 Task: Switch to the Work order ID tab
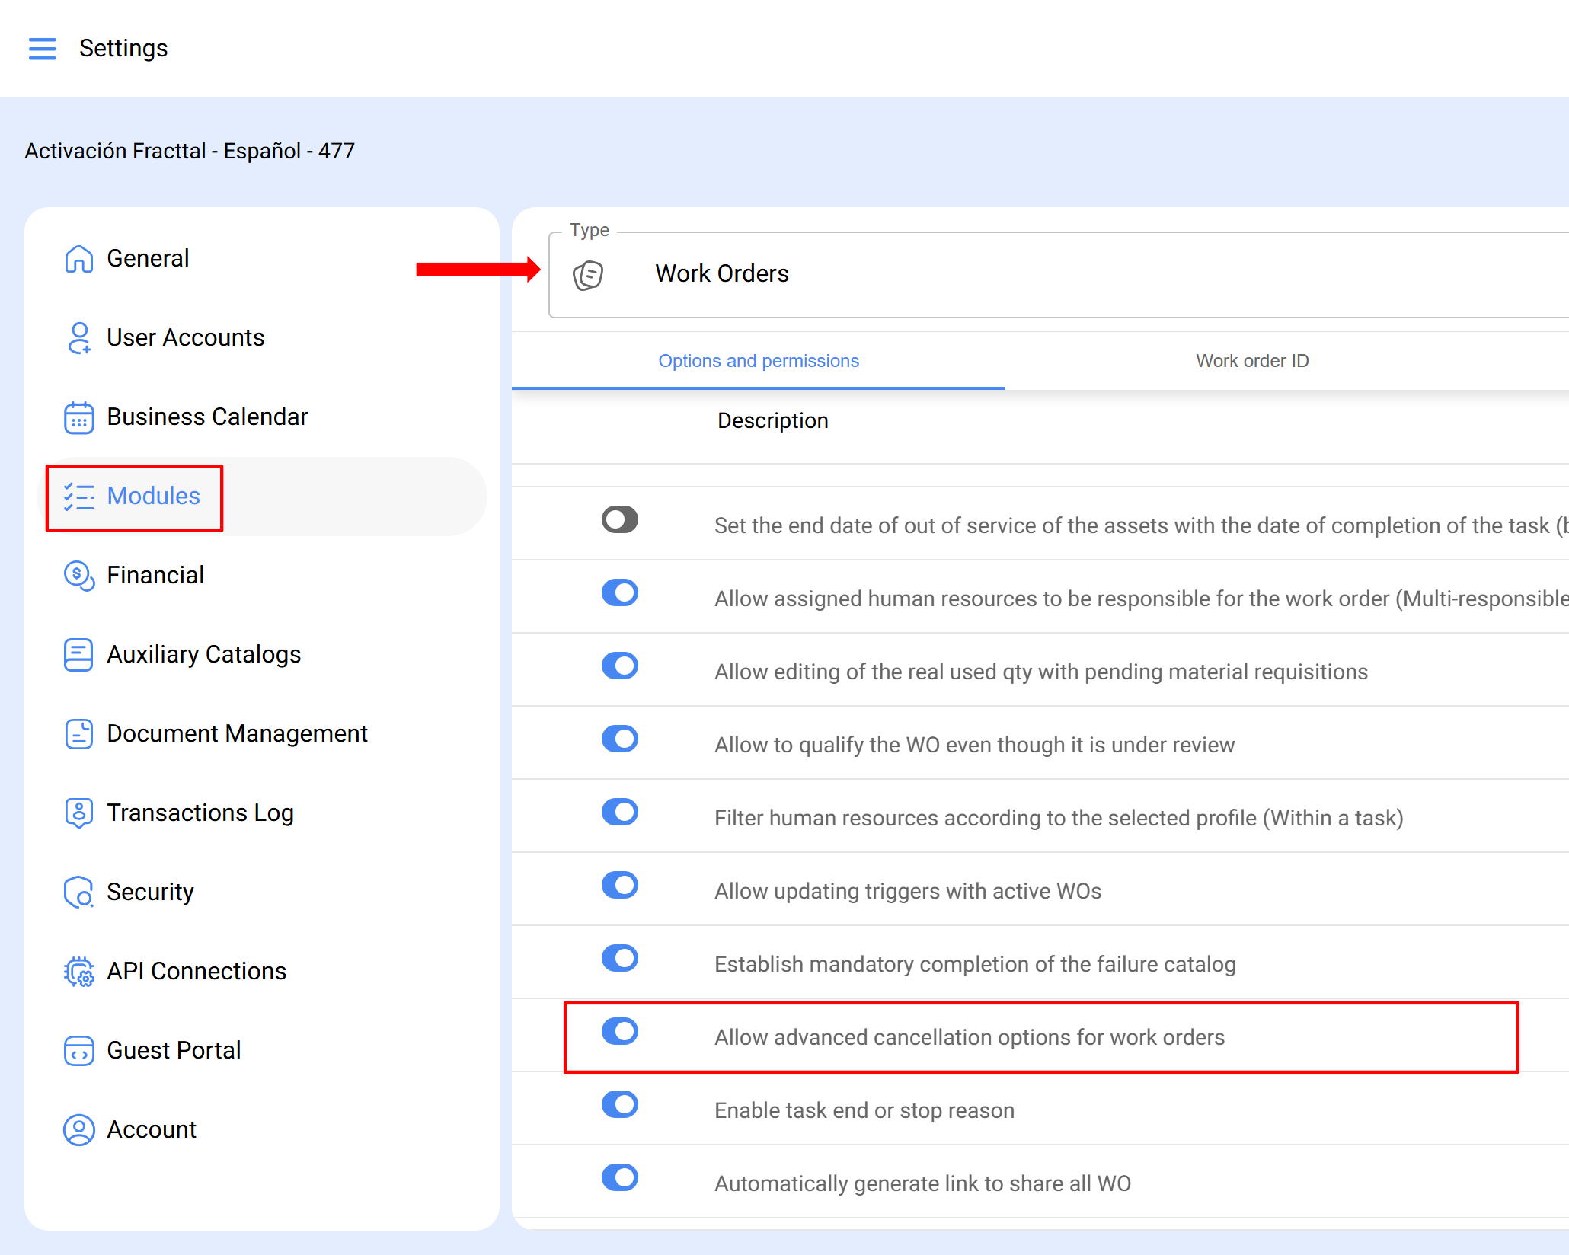coord(1251,361)
